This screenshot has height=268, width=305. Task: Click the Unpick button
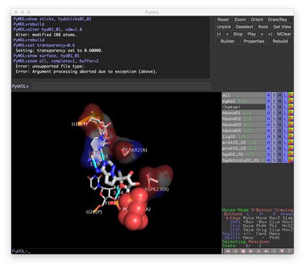224,27
